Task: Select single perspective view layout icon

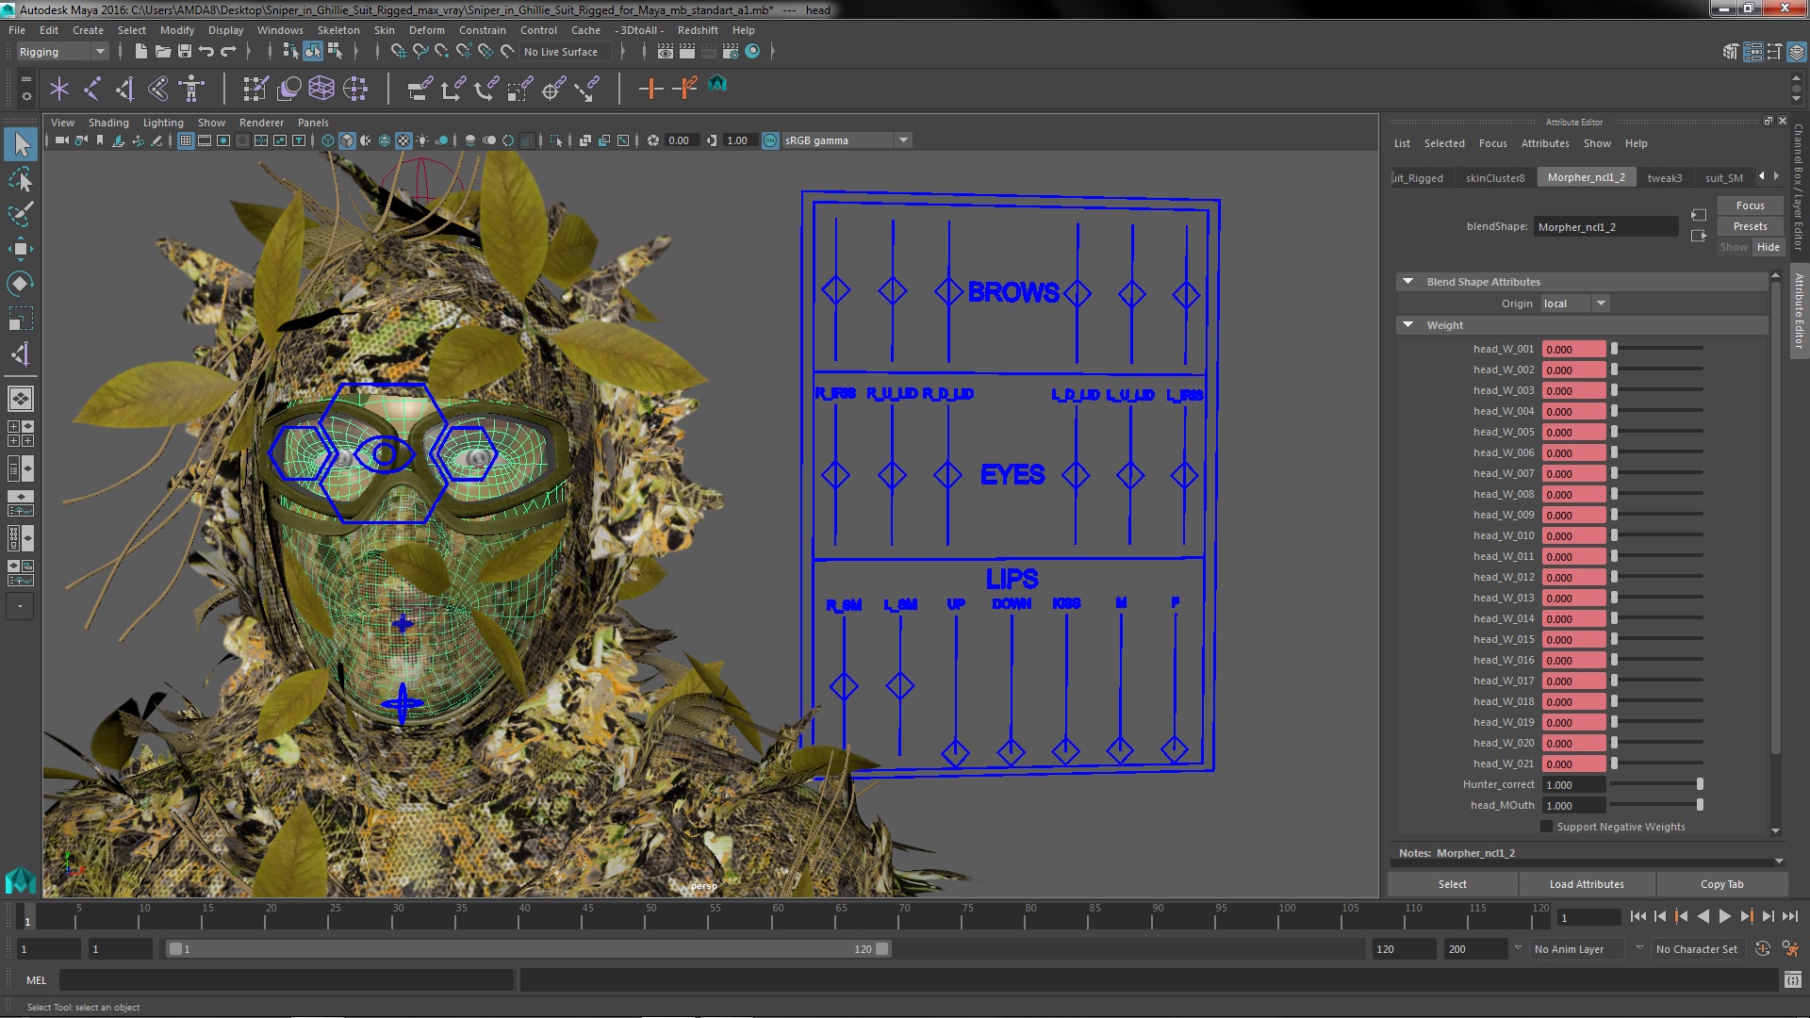Action: coord(21,399)
